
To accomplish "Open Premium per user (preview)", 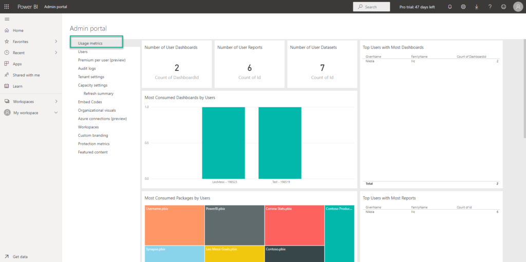I will [102, 60].
